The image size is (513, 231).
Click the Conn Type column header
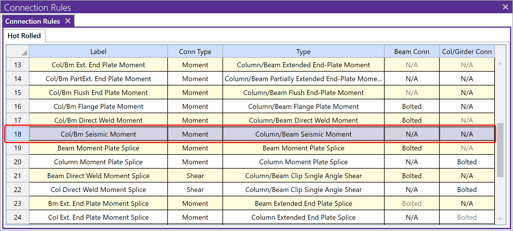point(195,52)
